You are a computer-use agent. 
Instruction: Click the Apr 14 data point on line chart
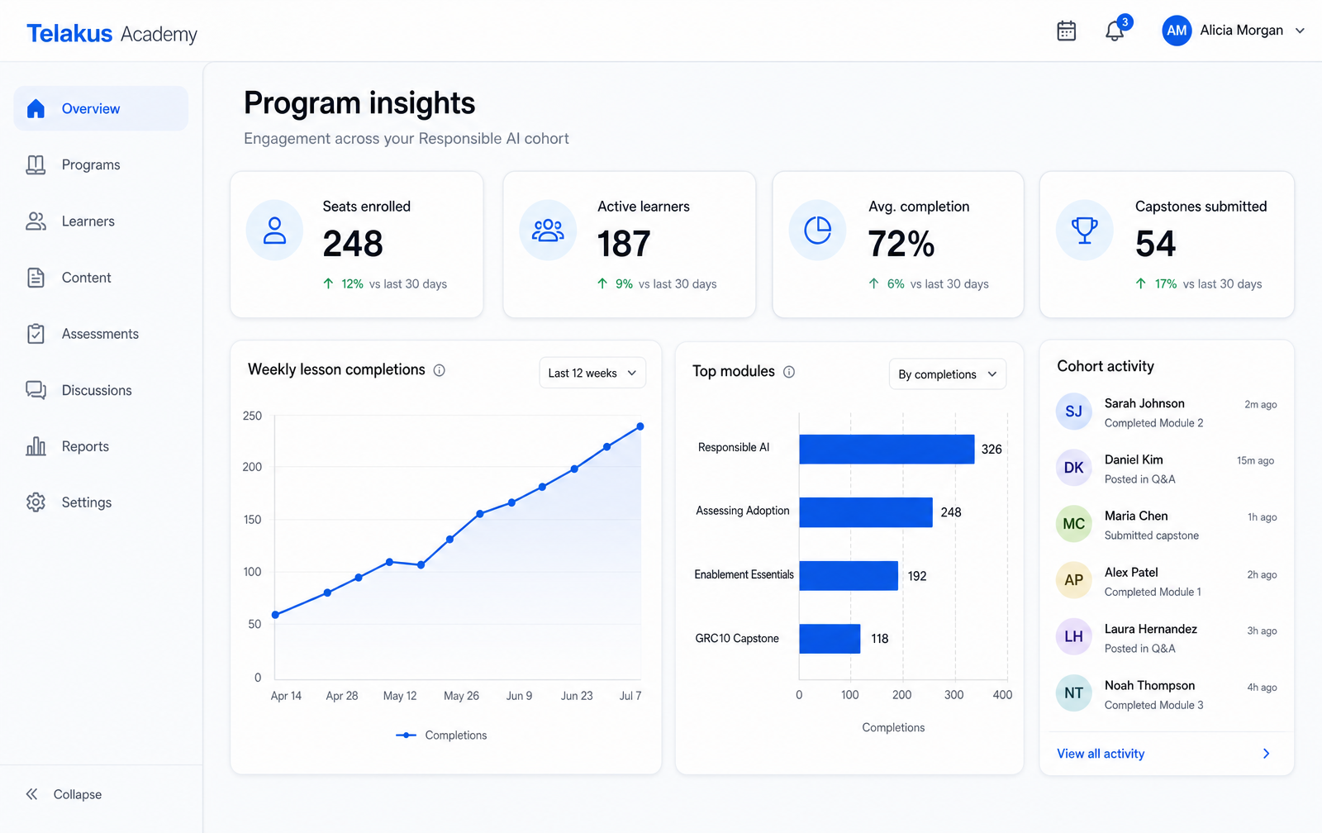pos(276,615)
